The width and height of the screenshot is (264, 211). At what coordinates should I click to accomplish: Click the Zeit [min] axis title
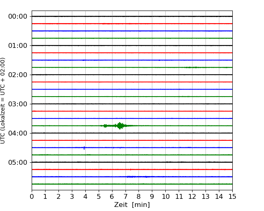[132, 205]
